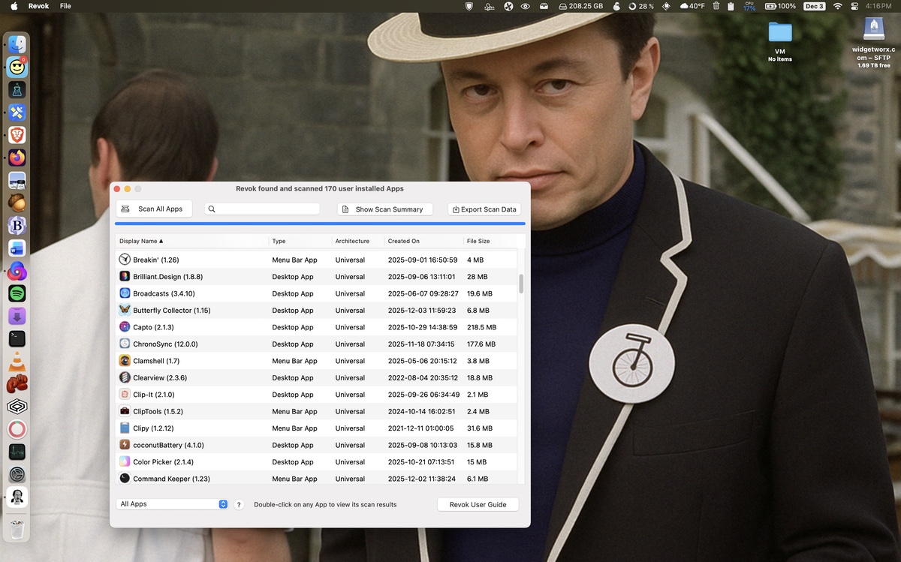Click Show Scan Summary button

[384, 209]
